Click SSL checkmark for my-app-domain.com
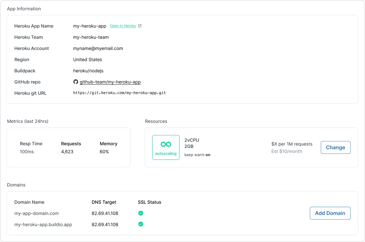 click(141, 213)
